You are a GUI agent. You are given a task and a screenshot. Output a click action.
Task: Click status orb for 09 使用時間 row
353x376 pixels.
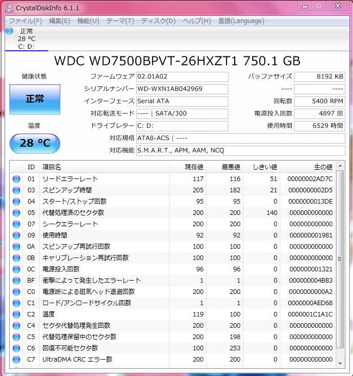tap(16, 235)
